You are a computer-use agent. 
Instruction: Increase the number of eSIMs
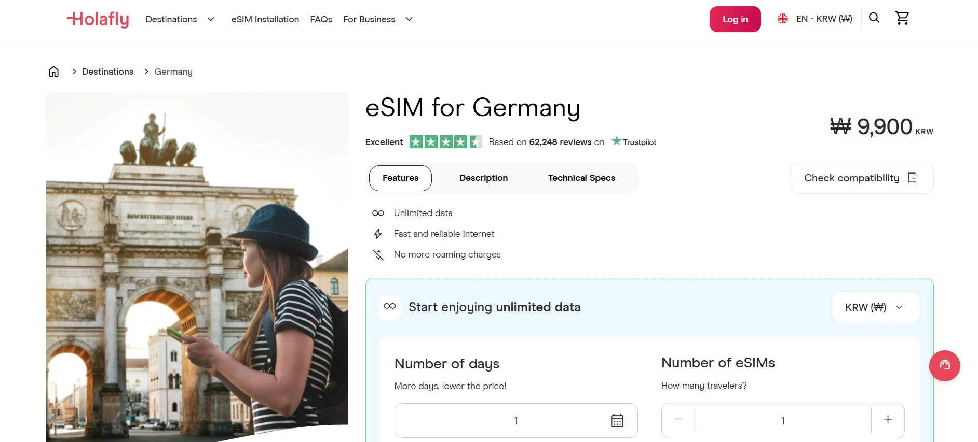pyautogui.click(x=888, y=420)
